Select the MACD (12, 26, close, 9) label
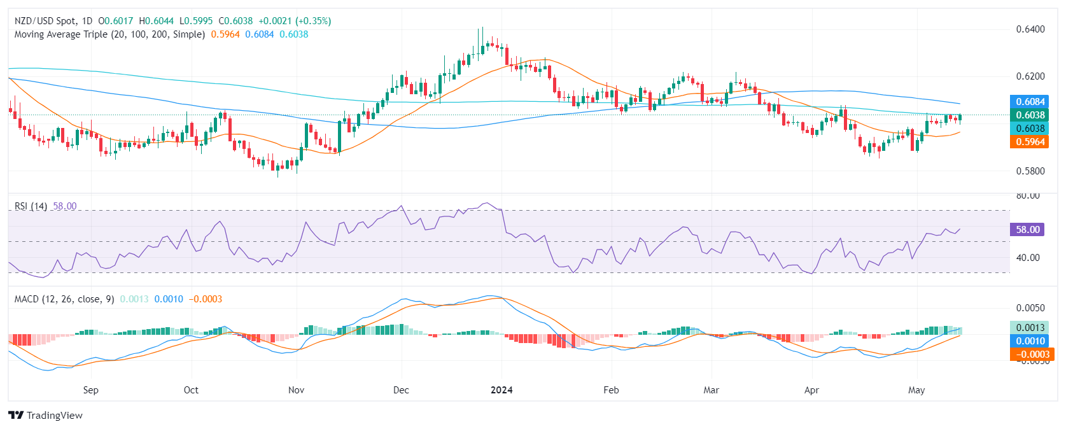The width and height of the screenshot is (1066, 429). point(64,299)
